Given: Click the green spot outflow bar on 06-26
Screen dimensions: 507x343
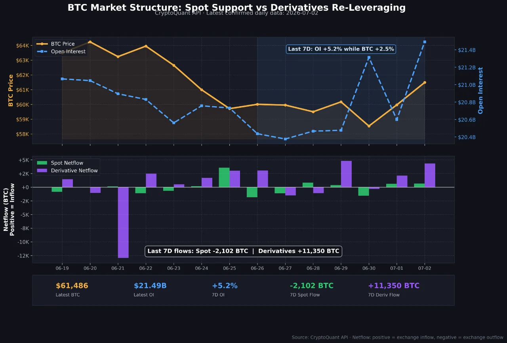Looking at the screenshot, I should [252, 192].
